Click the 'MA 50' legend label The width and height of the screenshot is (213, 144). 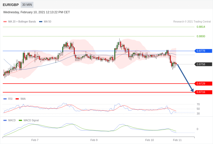48,22
